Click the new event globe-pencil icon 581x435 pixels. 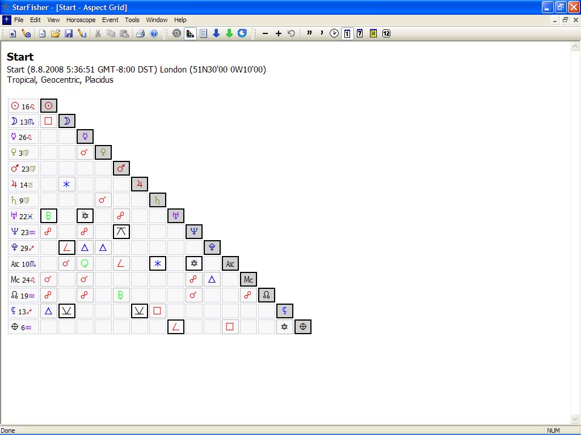pyautogui.click(x=26, y=33)
